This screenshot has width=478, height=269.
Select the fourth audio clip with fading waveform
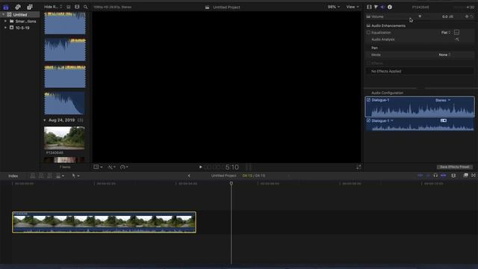[x=65, y=103]
